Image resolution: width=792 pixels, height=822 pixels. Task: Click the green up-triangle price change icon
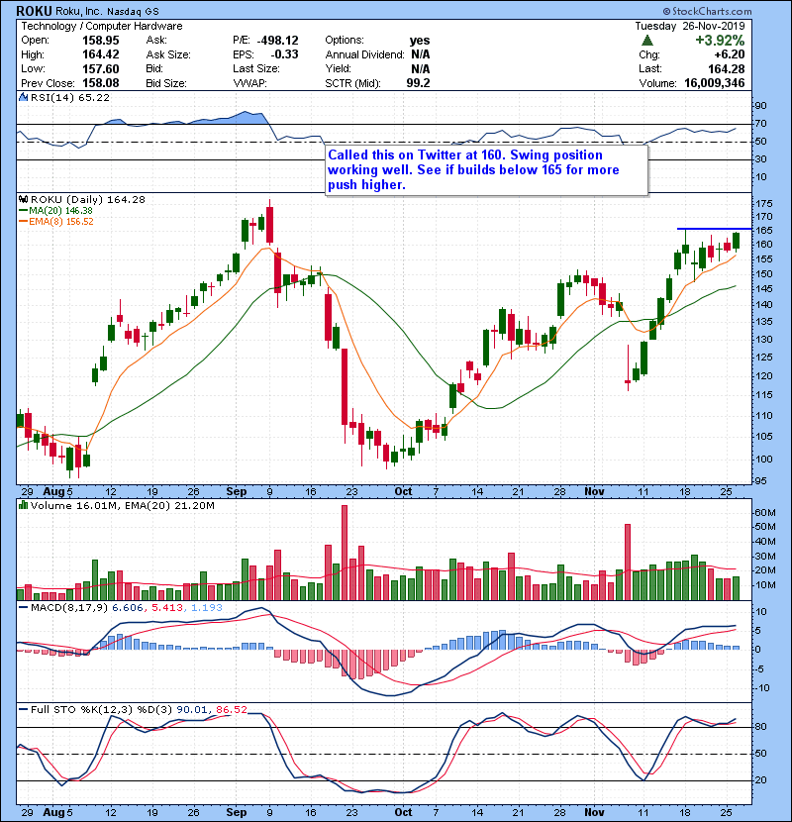(x=647, y=41)
